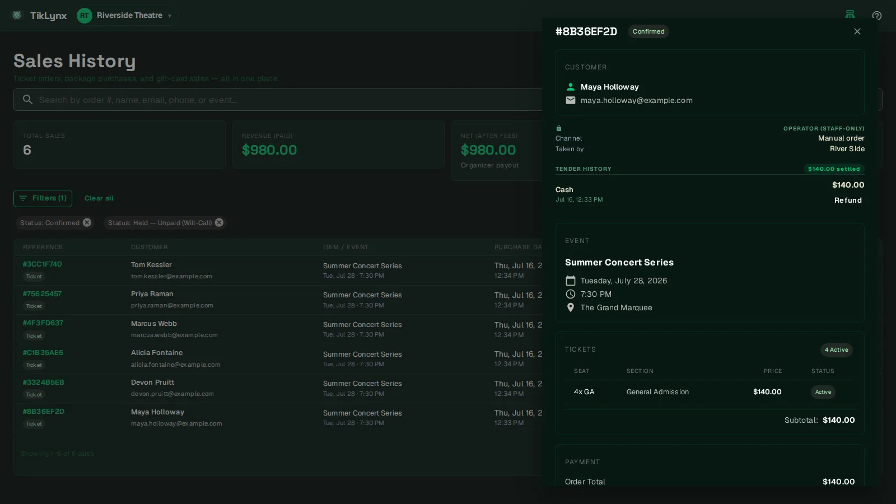This screenshot has height=504, width=896.
Task: Click the Ticket tag under #3CC1F740
Action: 34,277
